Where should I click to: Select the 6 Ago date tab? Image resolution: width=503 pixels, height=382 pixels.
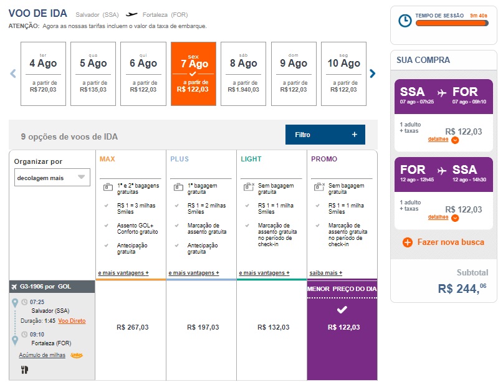(x=143, y=75)
